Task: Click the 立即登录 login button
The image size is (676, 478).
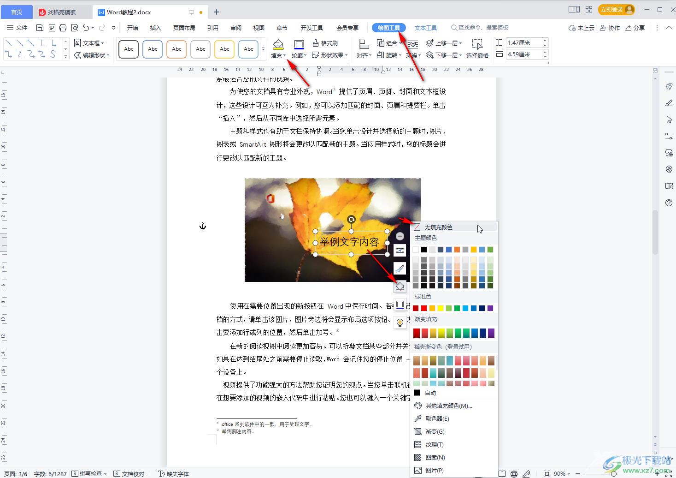Action: coord(617,9)
